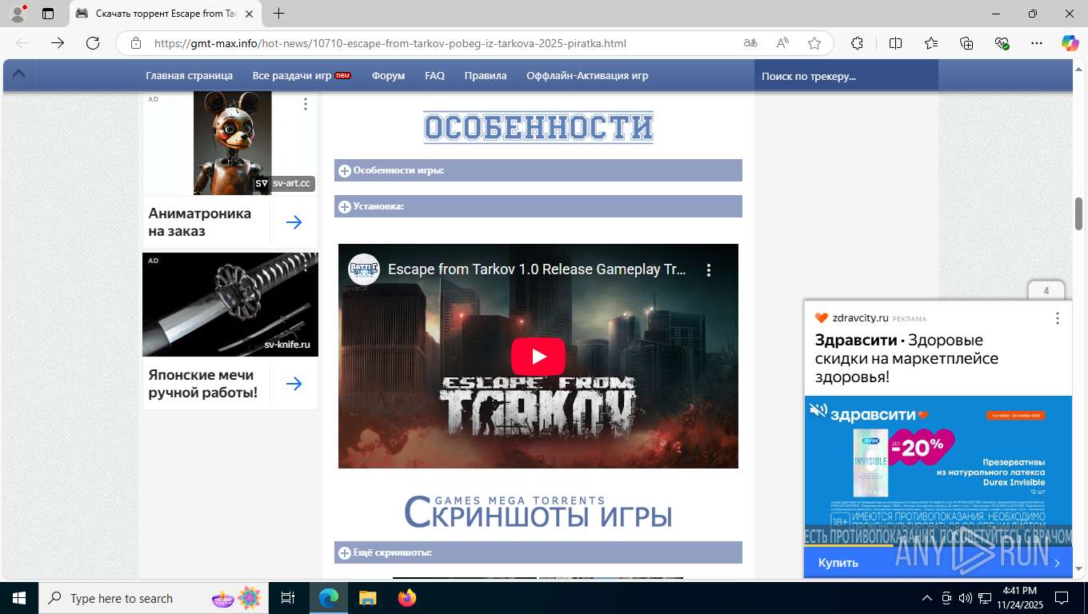Screen dimensions: 1088x614
Task: Open Collections icon
Action: pyautogui.click(x=966, y=43)
